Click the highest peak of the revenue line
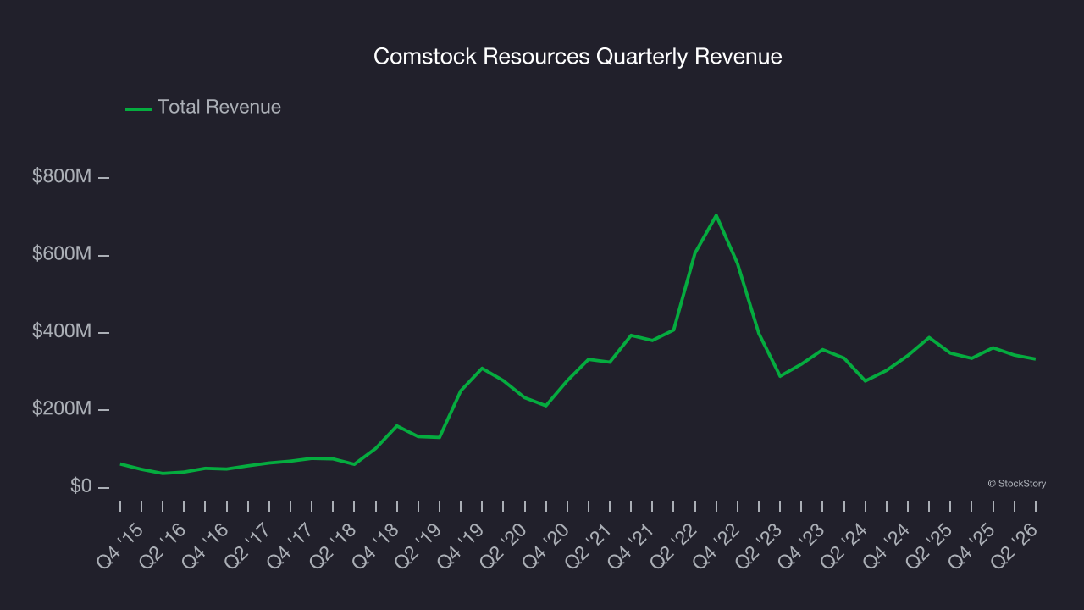The image size is (1084, 610). click(716, 215)
